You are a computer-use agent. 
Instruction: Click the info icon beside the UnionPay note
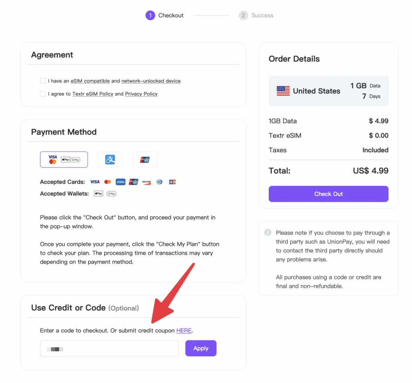tap(268, 233)
